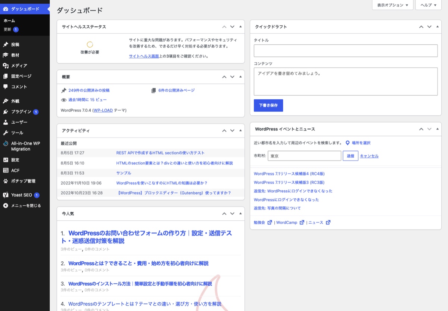
Task: Open the 設定 menu
Action: [x=25, y=160]
